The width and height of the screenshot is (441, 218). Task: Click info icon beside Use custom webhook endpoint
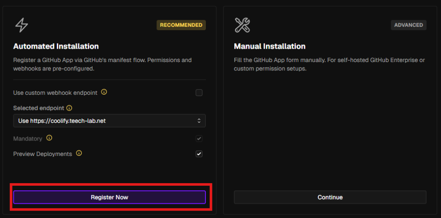pyautogui.click(x=104, y=92)
